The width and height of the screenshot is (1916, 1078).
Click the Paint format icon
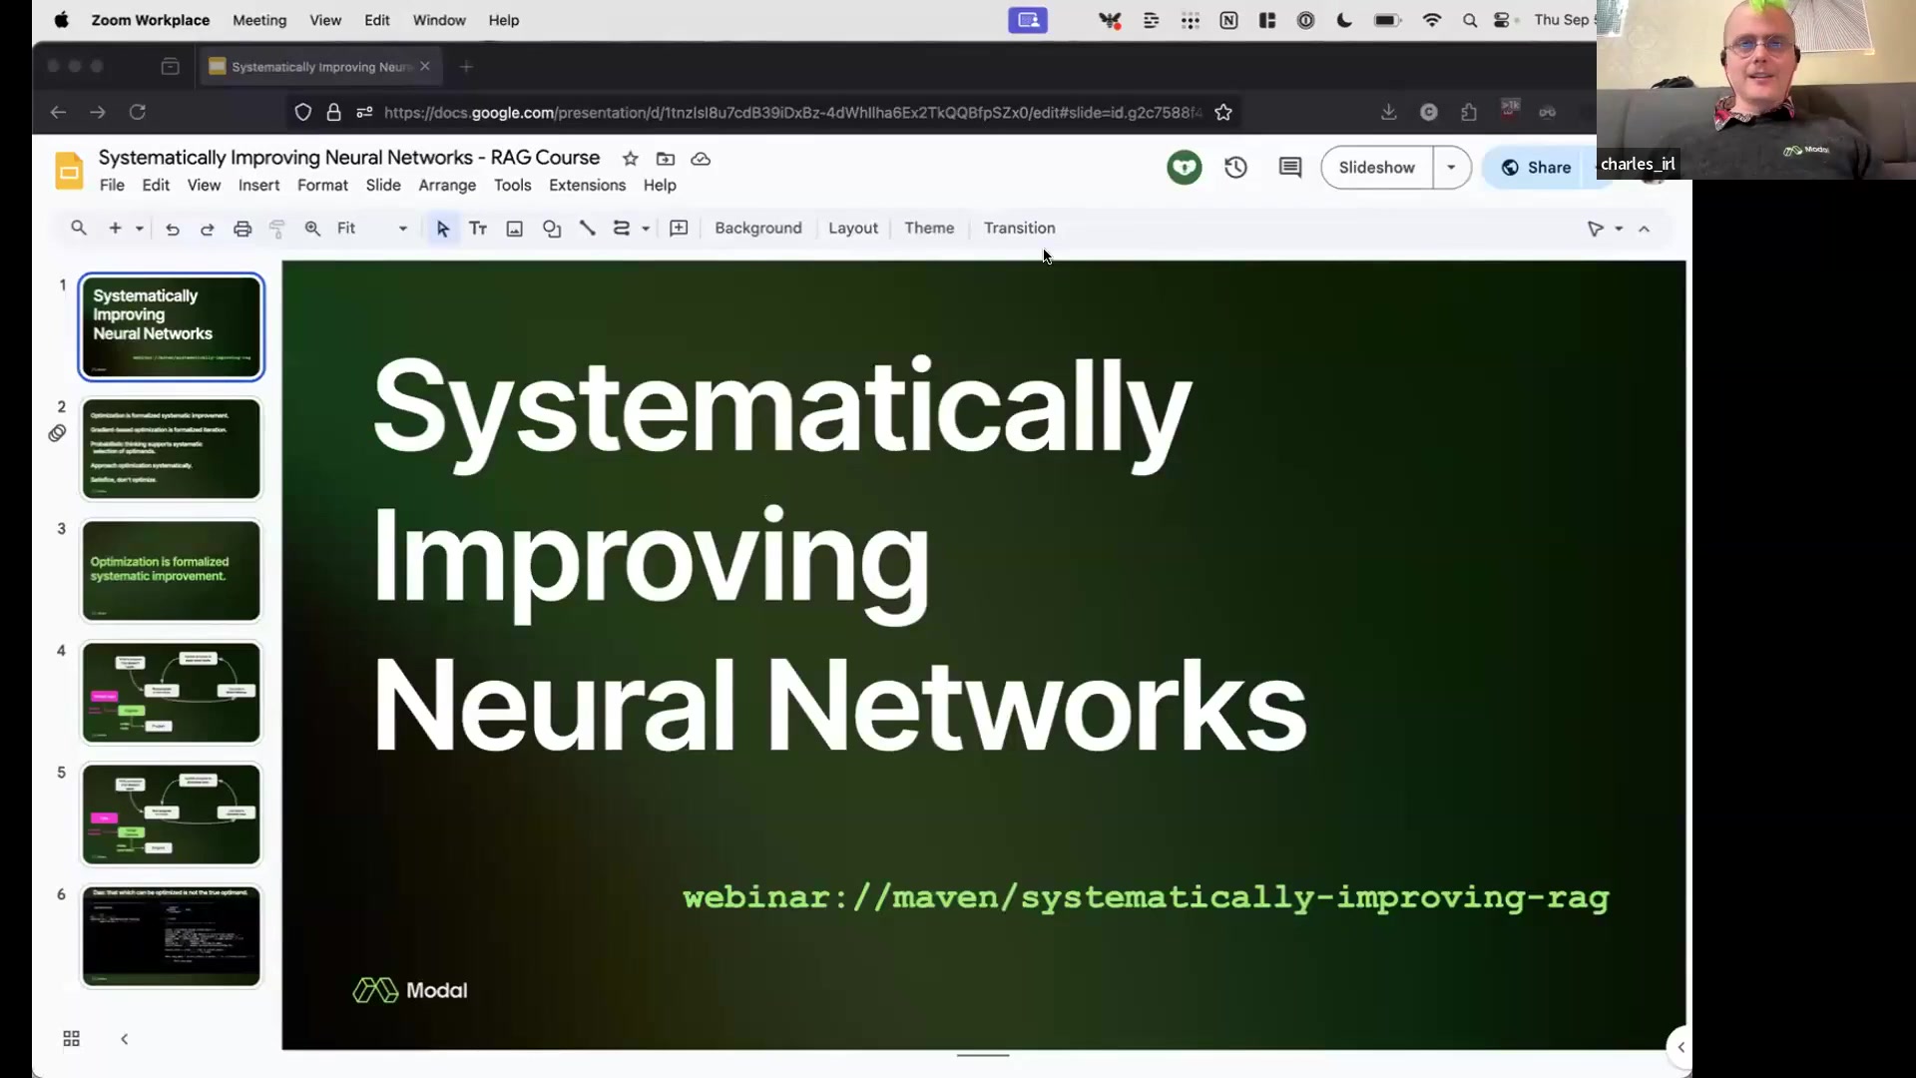point(277,229)
